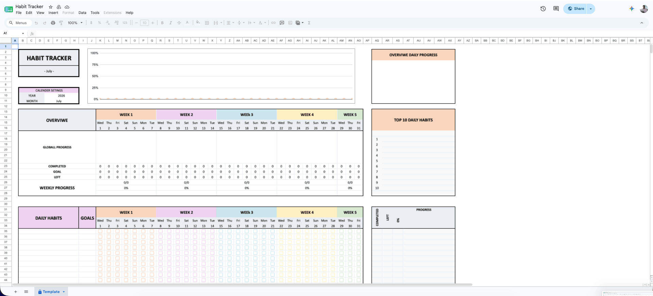
Task: Tick row 37 checkbox for day 15
Action: pos(221,242)
